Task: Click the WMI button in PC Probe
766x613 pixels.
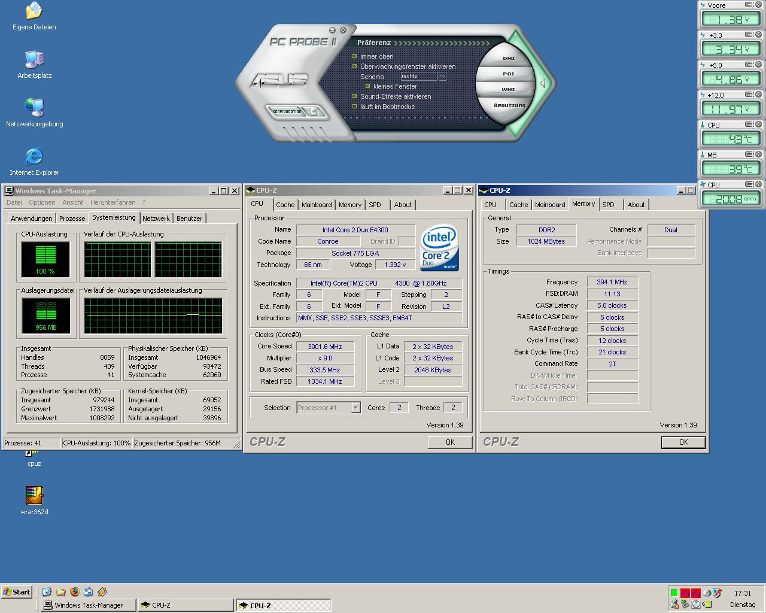Action: point(508,89)
